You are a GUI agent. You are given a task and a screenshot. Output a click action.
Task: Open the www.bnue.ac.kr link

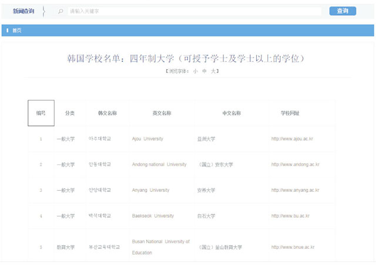coord(293,248)
